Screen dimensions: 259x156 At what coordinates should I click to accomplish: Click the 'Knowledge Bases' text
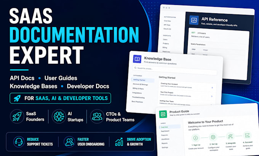click(x=34, y=86)
